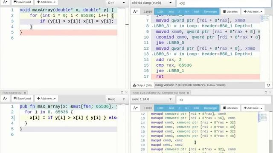The width and height of the screenshot is (273, 153).
Task: Toggle .text directives filter in rustc pane
Action: point(171,108)
